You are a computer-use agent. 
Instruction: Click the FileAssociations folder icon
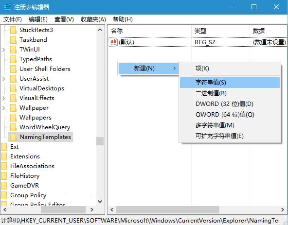click(4, 166)
